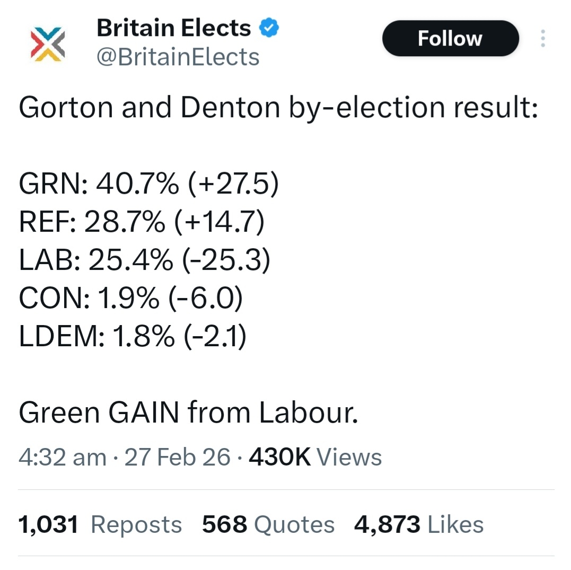The height and width of the screenshot is (570, 571).
Task: Select the 27 Feb 26 date
Action: [178, 457]
